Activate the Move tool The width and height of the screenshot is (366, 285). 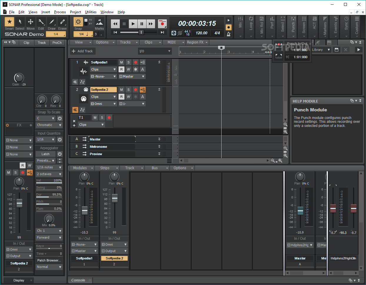[31, 22]
